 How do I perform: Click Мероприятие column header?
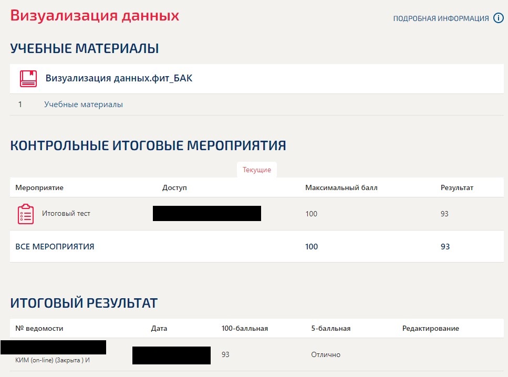[x=39, y=187]
